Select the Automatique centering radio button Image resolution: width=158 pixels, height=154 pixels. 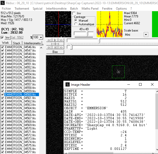click(76, 24)
